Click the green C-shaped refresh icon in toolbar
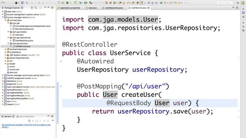The image size is (246, 138). tap(75, 3)
